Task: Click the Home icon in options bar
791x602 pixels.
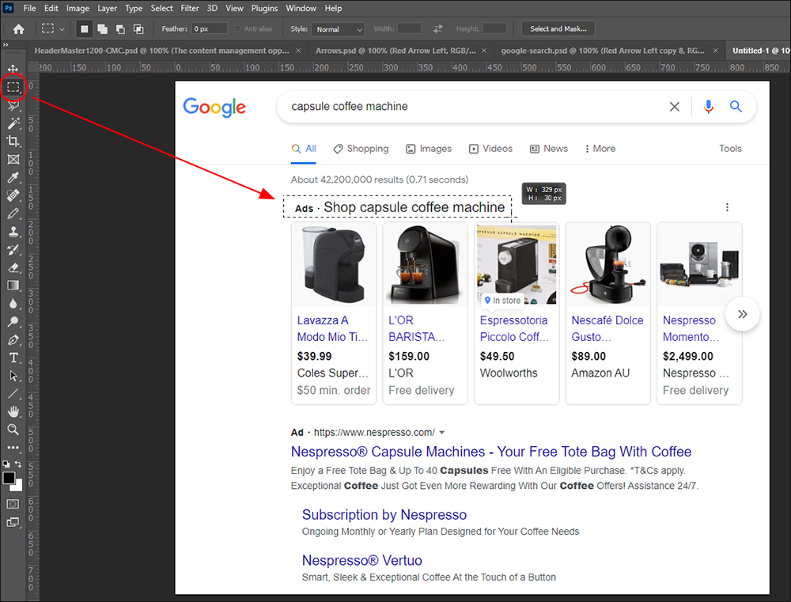Action: point(19,29)
